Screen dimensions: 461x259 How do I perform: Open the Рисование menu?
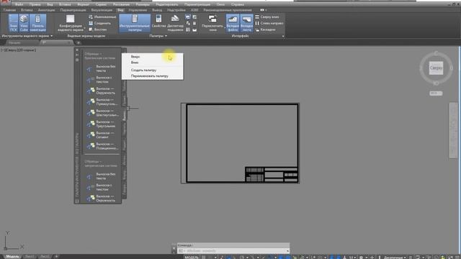click(x=121, y=4)
